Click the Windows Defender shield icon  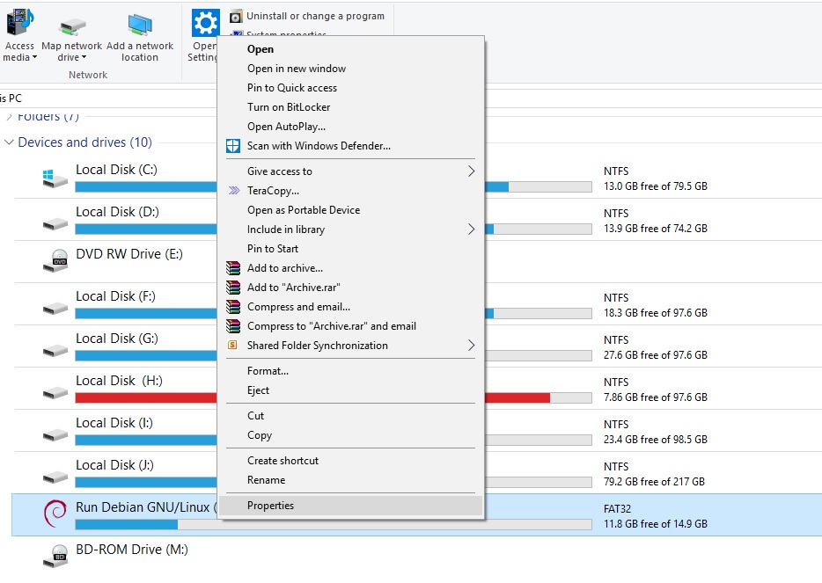coord(233,146)
